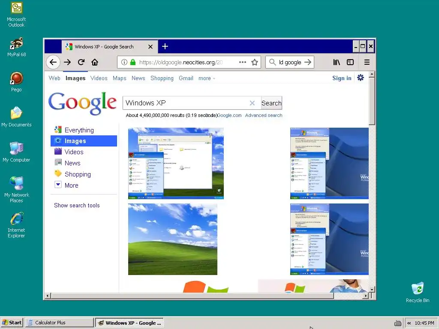439x329 pixels.
Task: Click the 10:45 PM clock
Action: [x=424, y=323]
